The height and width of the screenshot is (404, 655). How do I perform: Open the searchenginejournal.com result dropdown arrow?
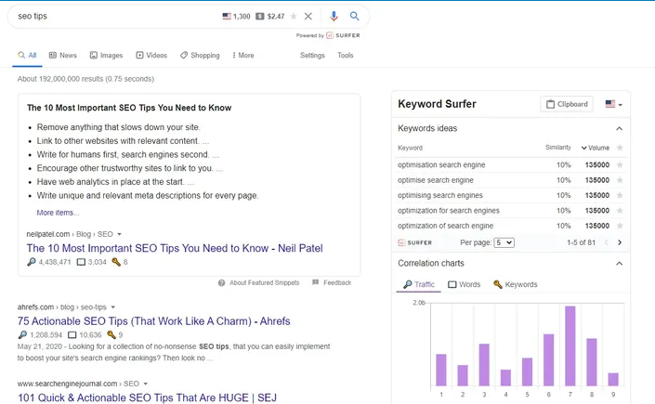[145, 384]
